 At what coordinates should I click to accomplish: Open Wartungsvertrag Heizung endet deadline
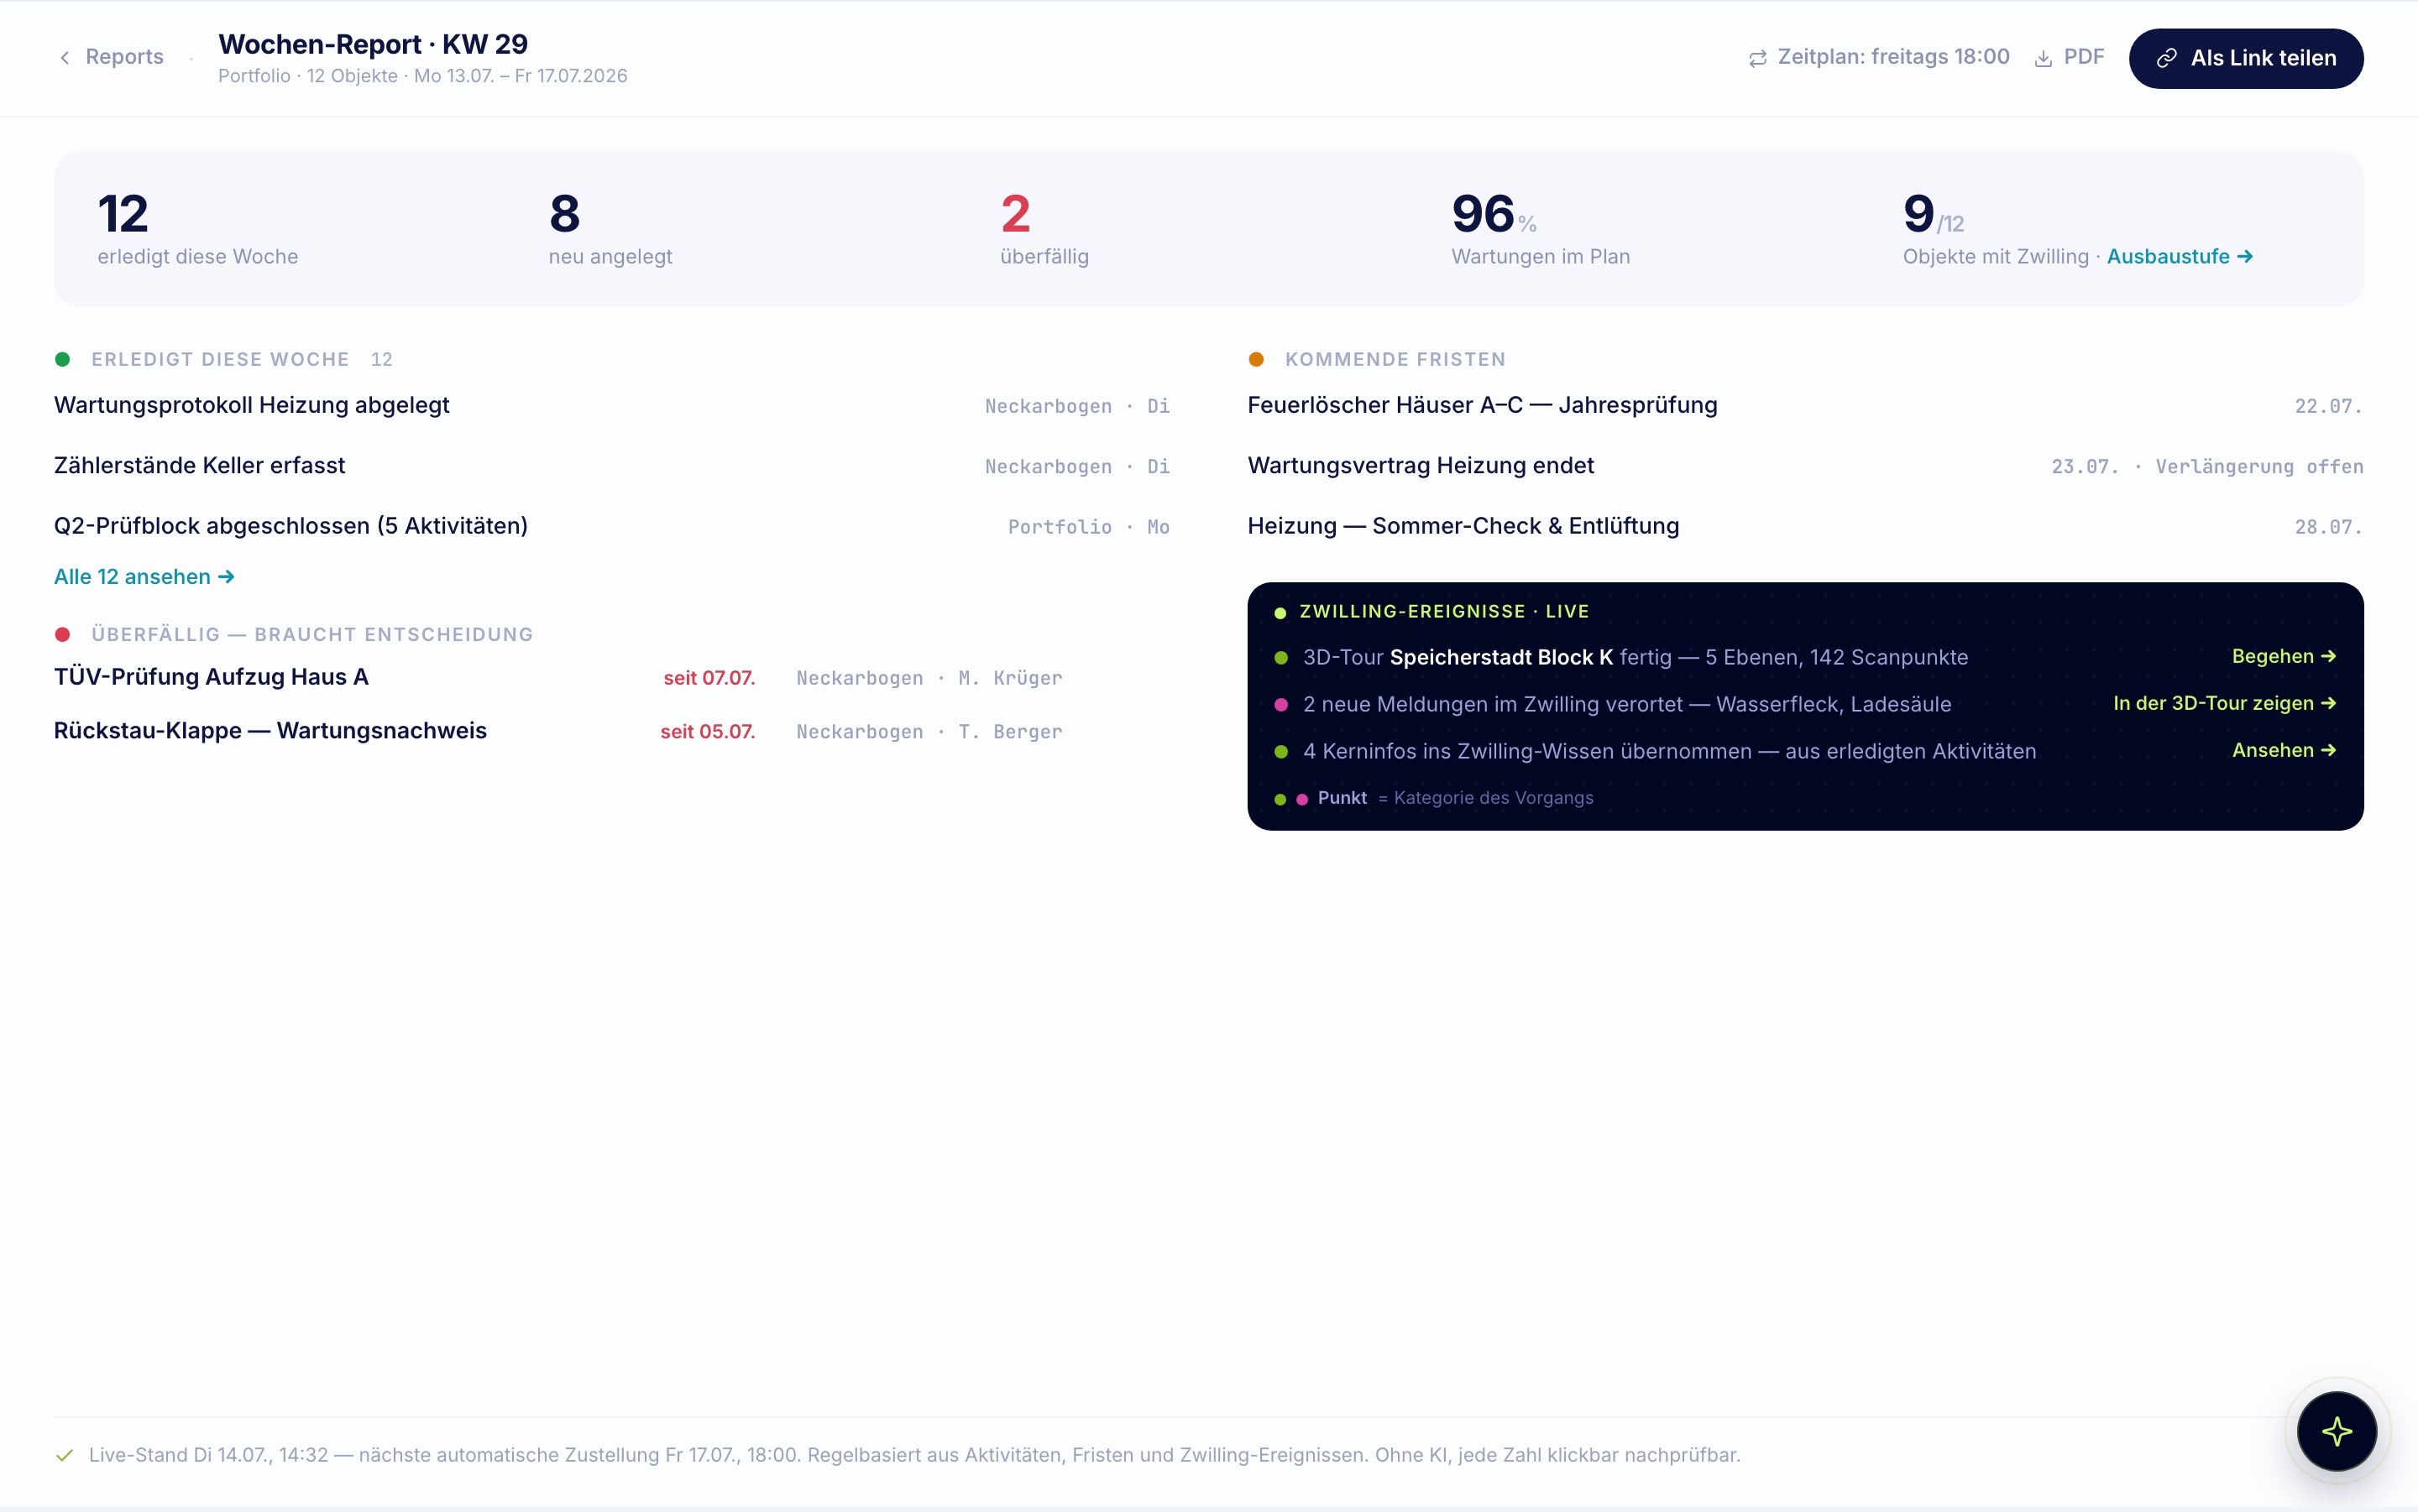(1805, 465)
